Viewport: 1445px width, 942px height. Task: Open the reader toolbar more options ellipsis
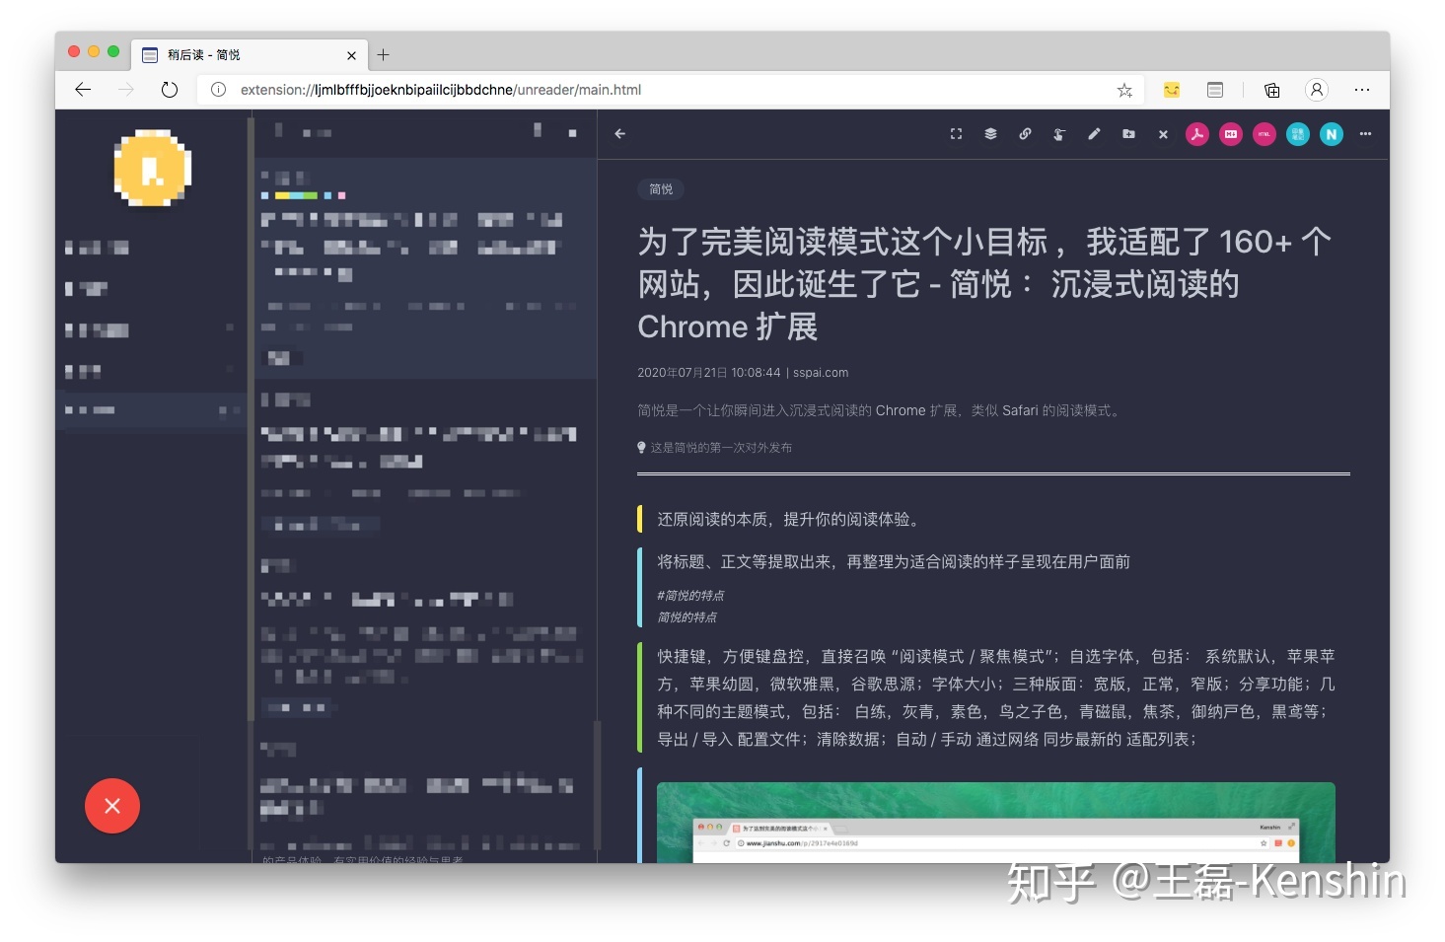click(1365, 134)
